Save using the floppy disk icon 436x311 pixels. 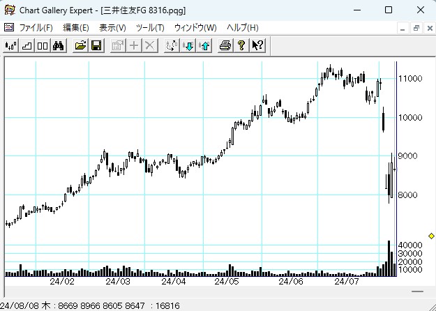tap(96, 45)
